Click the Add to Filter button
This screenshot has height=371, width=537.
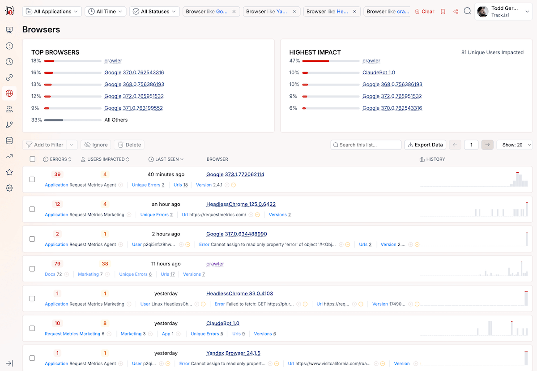click(44, 145)
